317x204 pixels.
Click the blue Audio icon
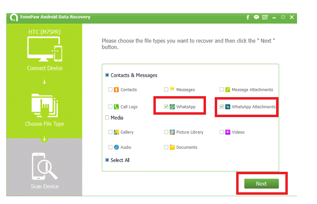pyautogui.click(x=116, y=147)
